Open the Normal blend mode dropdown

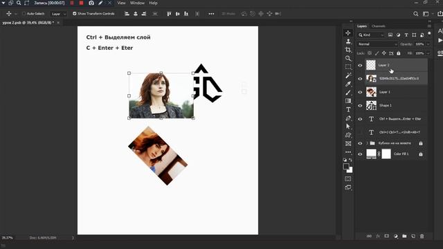[x=377, y=44]
